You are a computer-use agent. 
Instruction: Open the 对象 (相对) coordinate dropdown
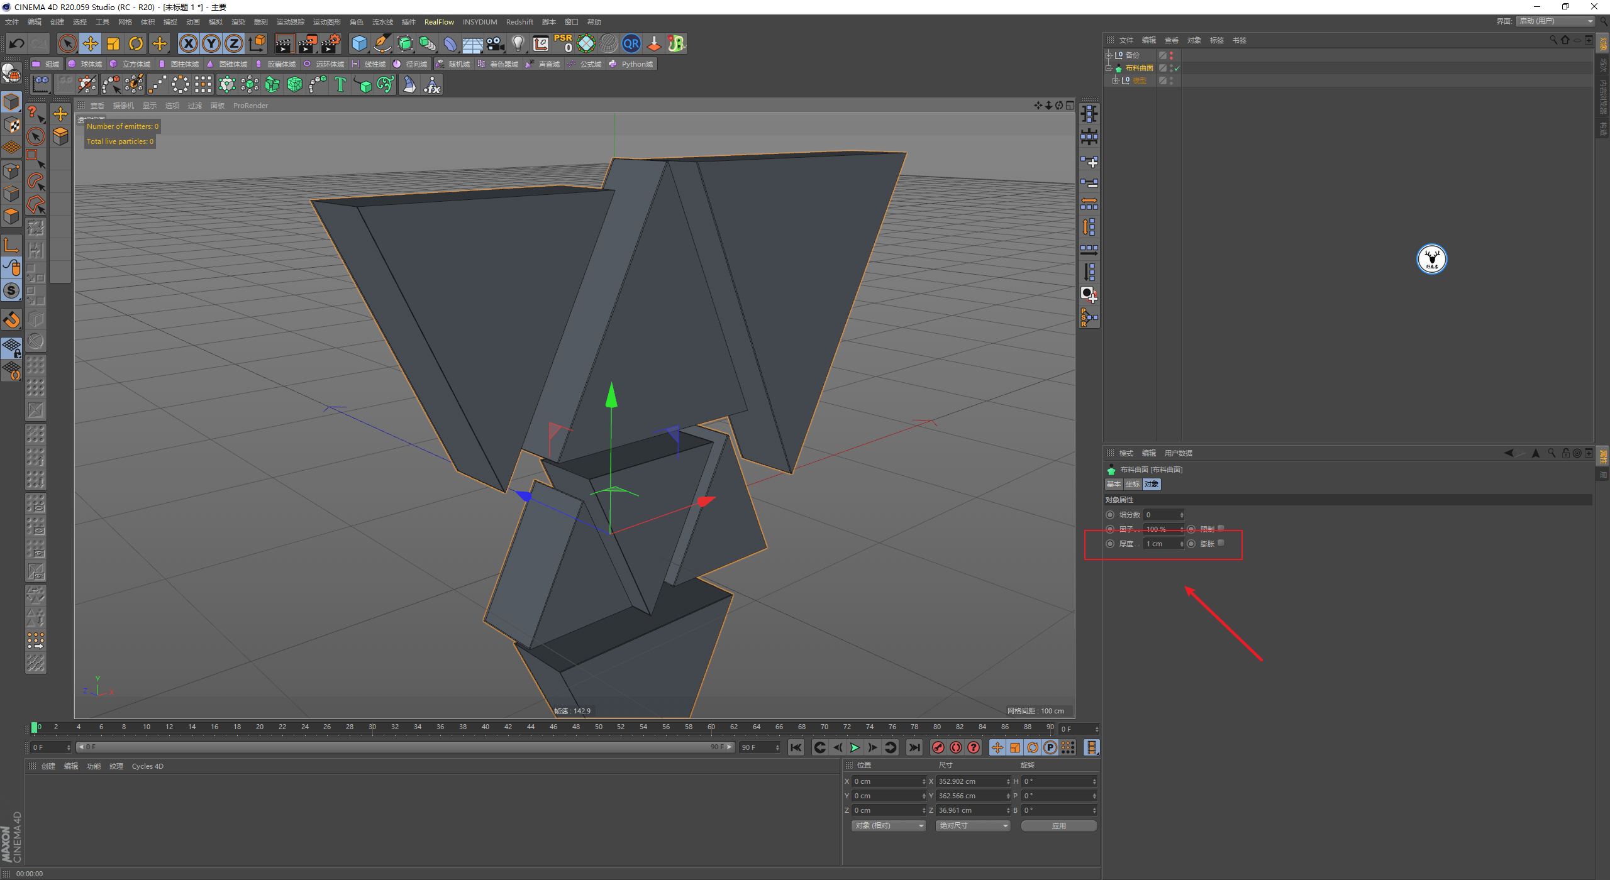(889, 825)
